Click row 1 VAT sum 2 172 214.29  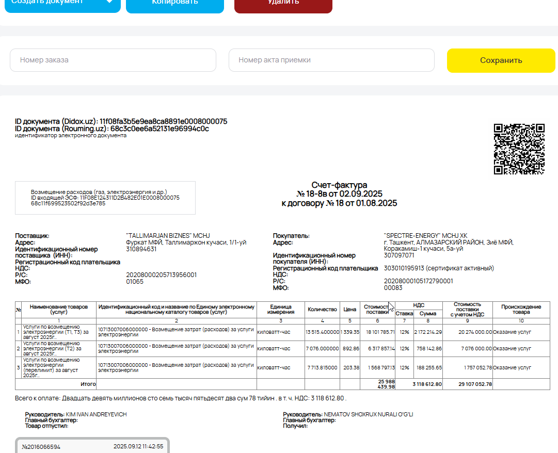(428, 332)
